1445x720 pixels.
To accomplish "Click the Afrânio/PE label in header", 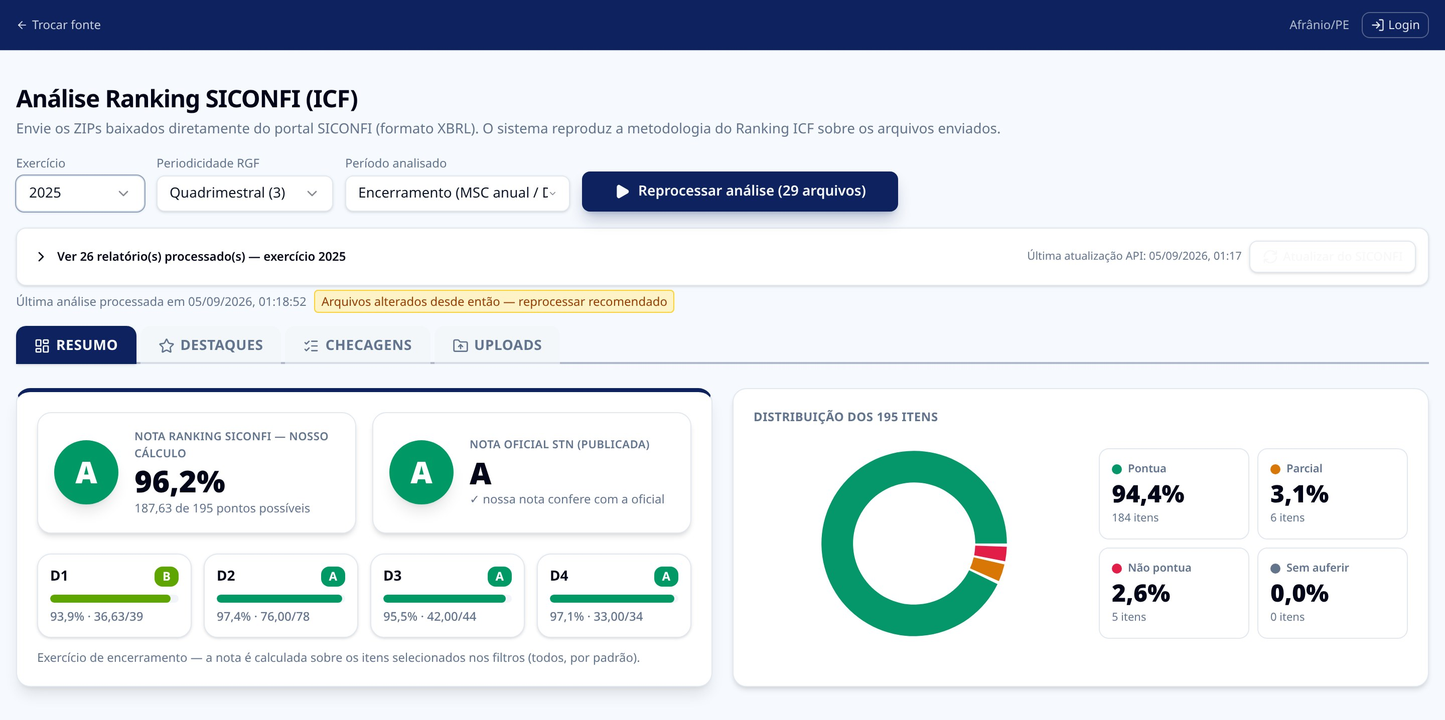I will pyautogui.click(x=1319, y=25).
